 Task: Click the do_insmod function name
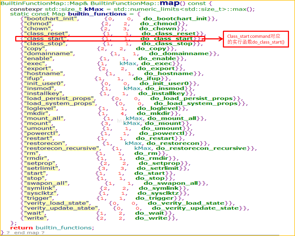(165, 88)
